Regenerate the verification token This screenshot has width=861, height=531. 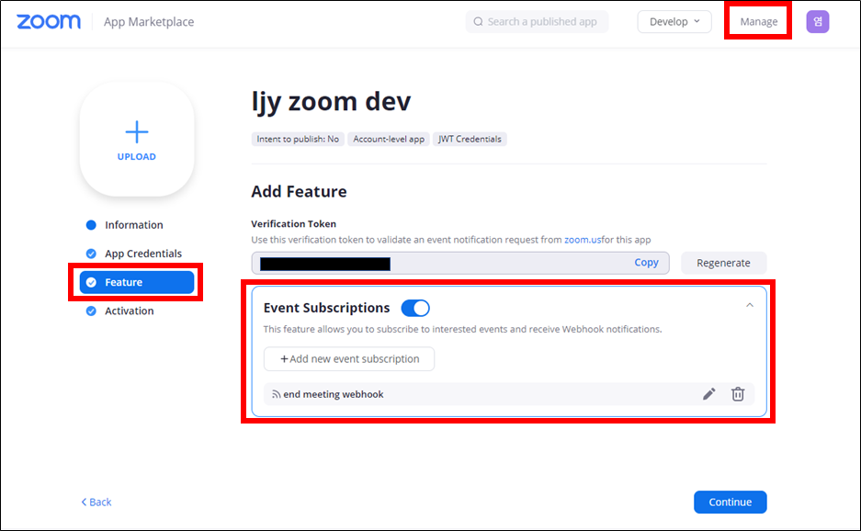point(723,263)
